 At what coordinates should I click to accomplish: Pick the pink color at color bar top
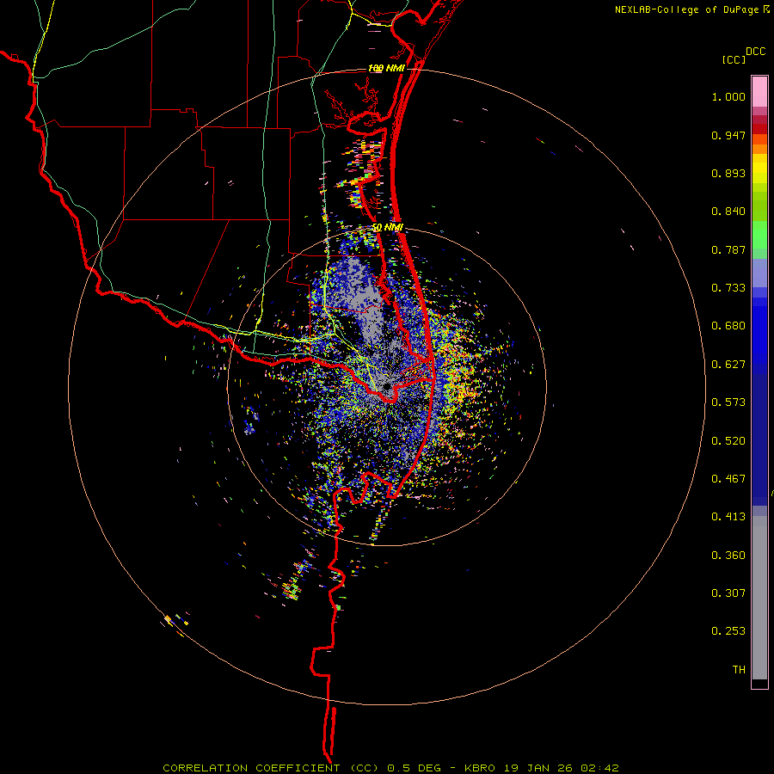(x=759, y=92)
